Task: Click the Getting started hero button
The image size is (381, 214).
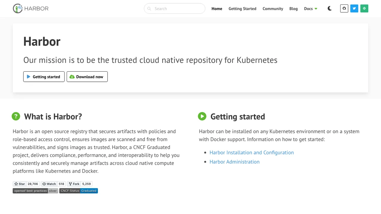Action: pos(44,77)
